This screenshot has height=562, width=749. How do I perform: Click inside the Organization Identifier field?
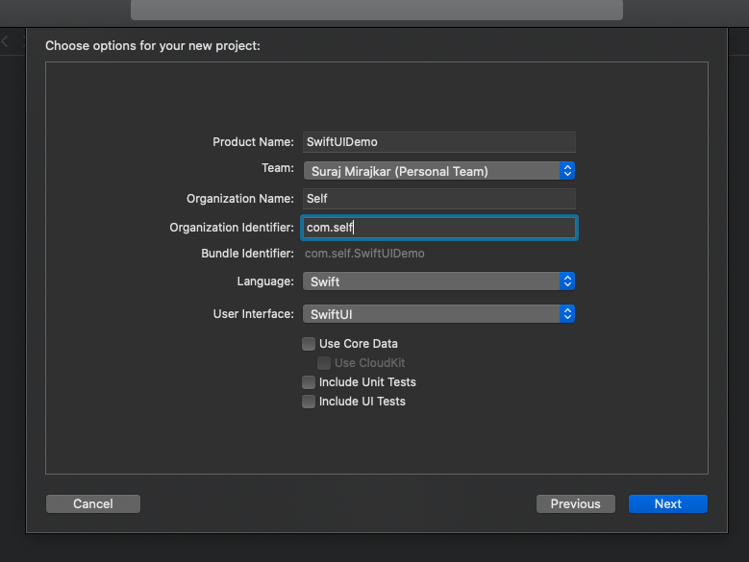tap(438, 227)
